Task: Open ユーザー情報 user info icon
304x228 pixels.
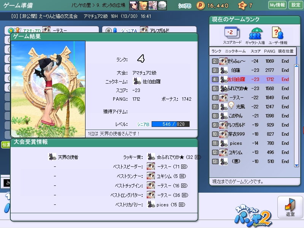Action: tap(278, 35)
